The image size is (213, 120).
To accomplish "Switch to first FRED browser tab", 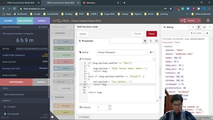I will (x=21, y=3).
